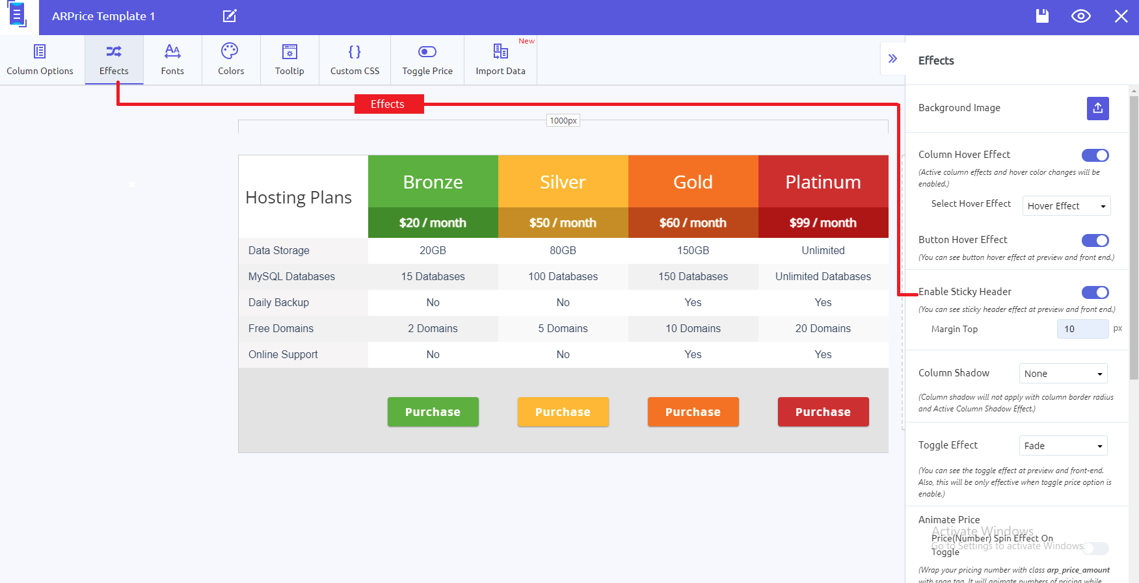
Task: Click the $60 / month price
Action: 693,223
